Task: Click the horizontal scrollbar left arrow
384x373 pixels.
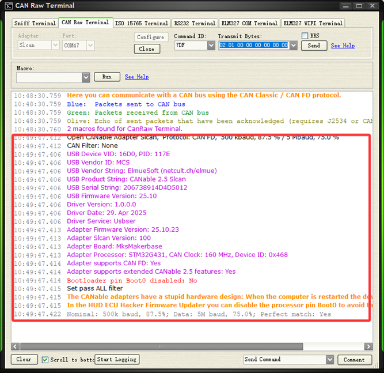Action: [15, 346]
